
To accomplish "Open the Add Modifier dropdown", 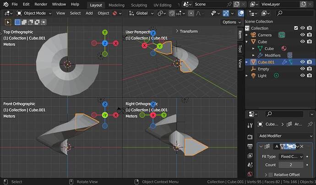I will [285, 136].
